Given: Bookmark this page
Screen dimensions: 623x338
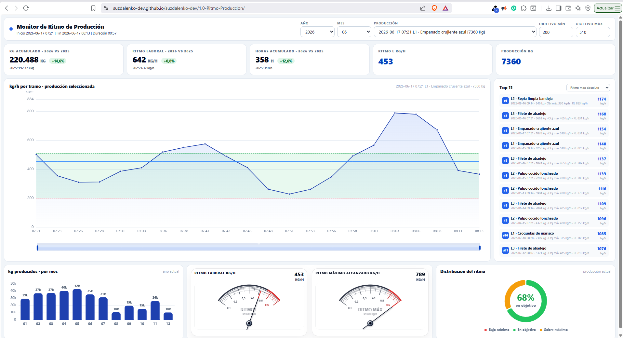Looking at the screenshot, I should (93, 8).
